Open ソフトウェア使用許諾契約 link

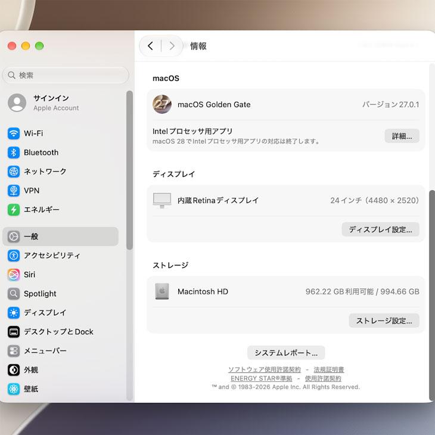coord(265,369)
